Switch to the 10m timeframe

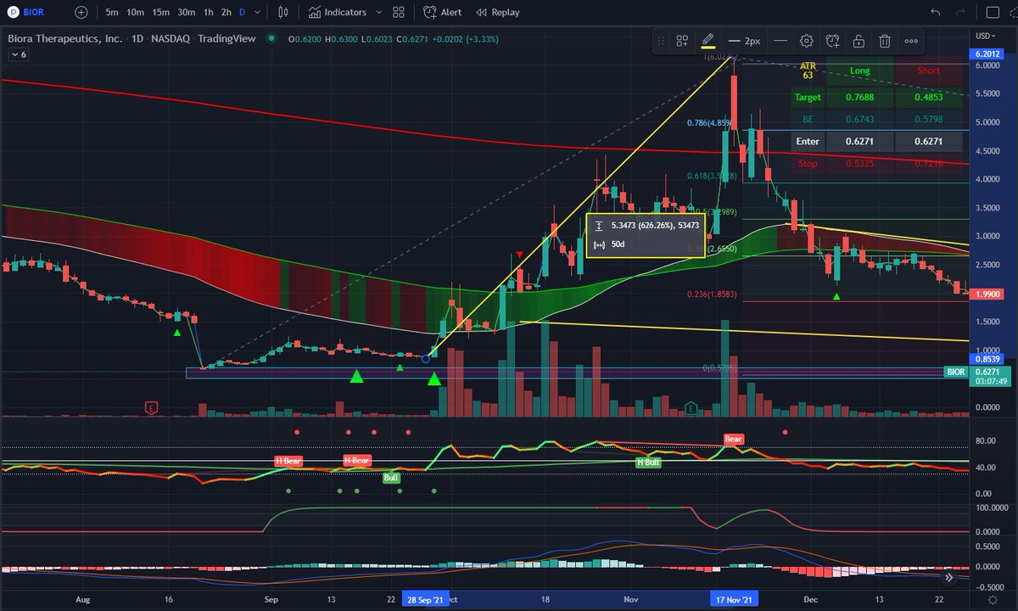click(x=135, y=13)
